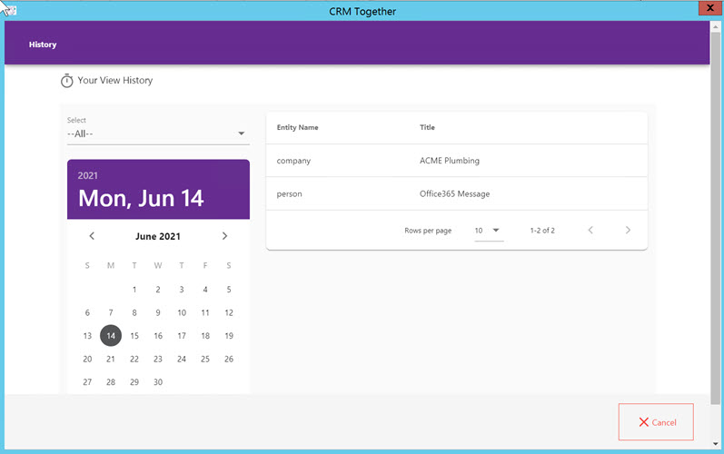Select June 9 in the calendar
Image resolution: width=724 pixels, height=454 pixels.
[x=158, y=312]
